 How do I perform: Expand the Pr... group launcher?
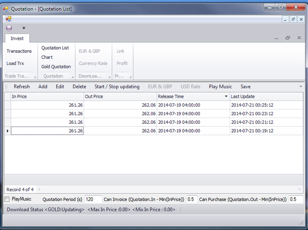tap(130, 77)
